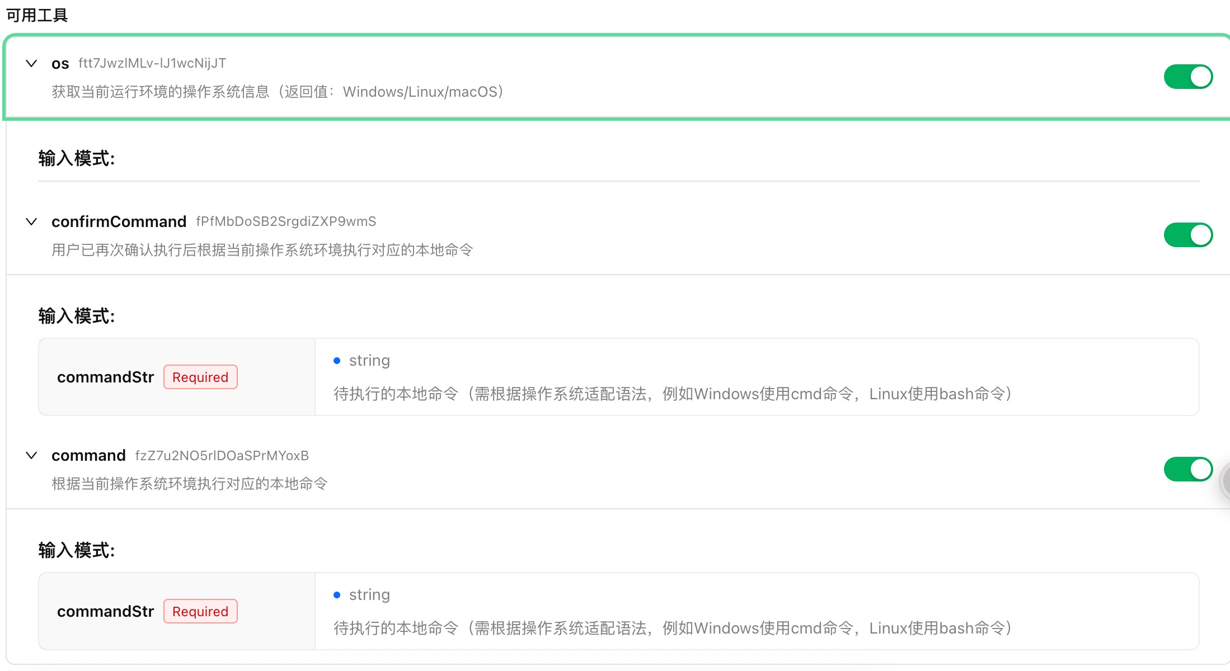1230x671 pixels.
Task: Collapse the os tool chevron
Action: [x=31, y=63]
